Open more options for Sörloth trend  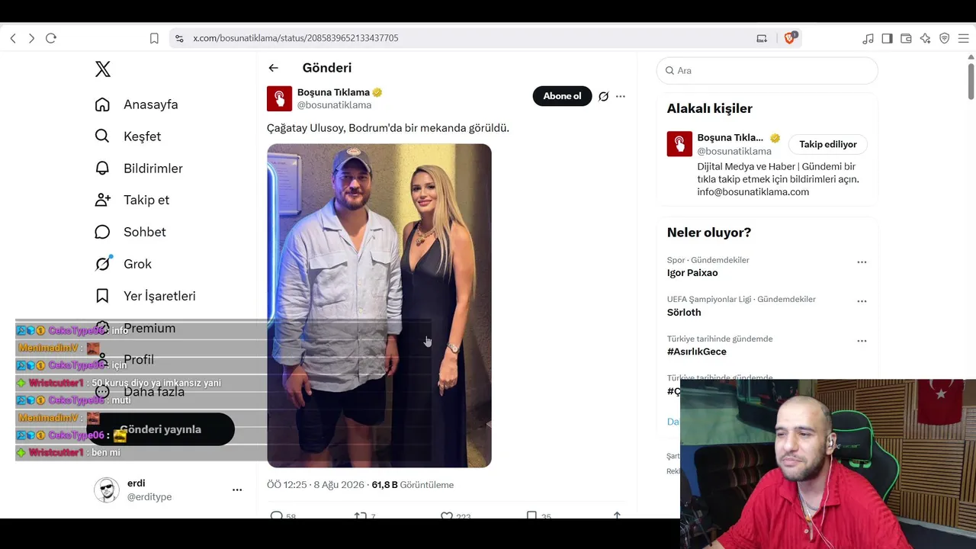coord(862,301)
